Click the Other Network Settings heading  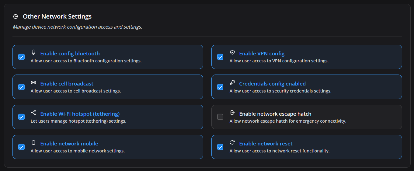57,16
